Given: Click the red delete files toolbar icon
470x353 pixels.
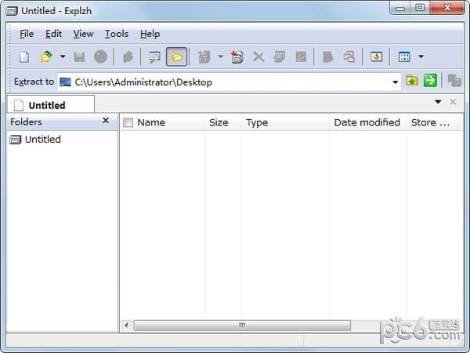Looking at the screenshot, I should (x=237, y=56).
